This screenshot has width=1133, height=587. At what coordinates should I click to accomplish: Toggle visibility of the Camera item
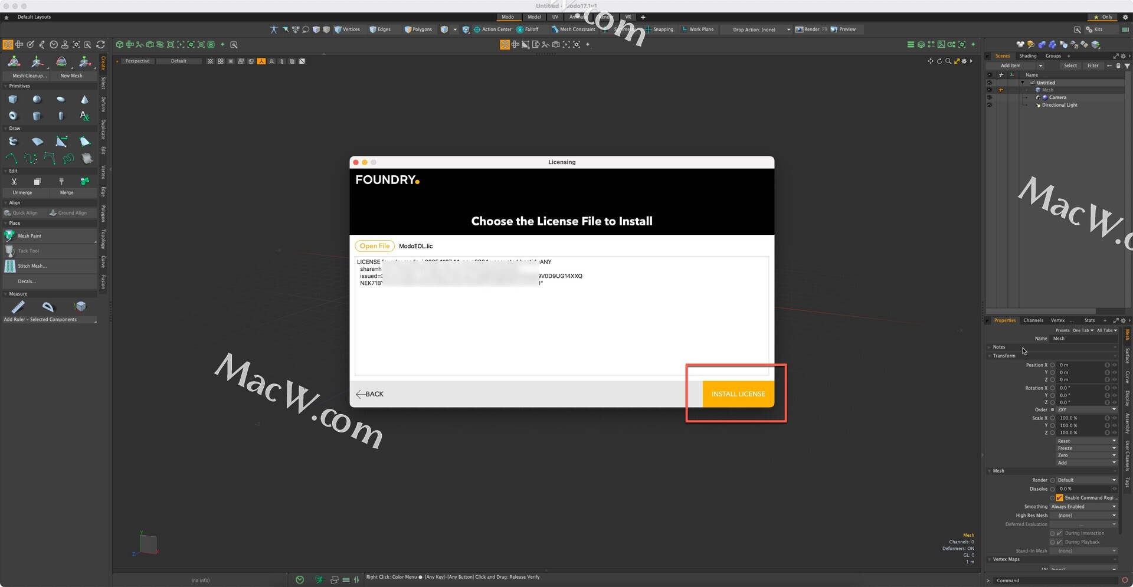[990, 97]
